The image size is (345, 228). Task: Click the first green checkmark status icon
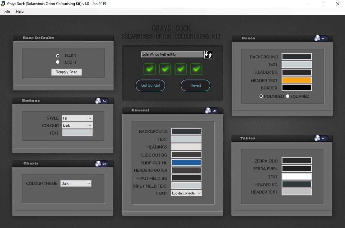[149, 69]
